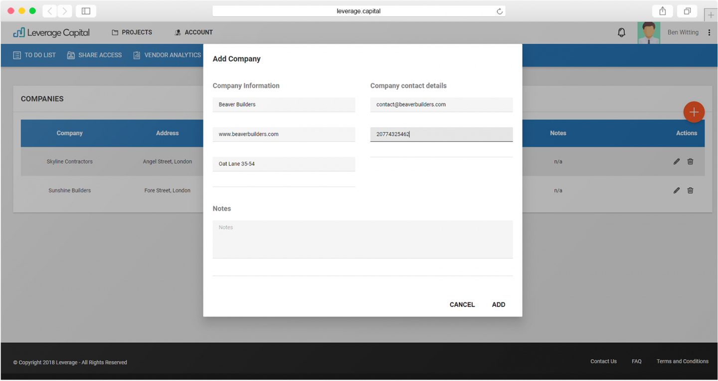The height and width of the screenshot is (381, 718).
Task: Open the three-dot user menu
Action: [x=709, y=32]
